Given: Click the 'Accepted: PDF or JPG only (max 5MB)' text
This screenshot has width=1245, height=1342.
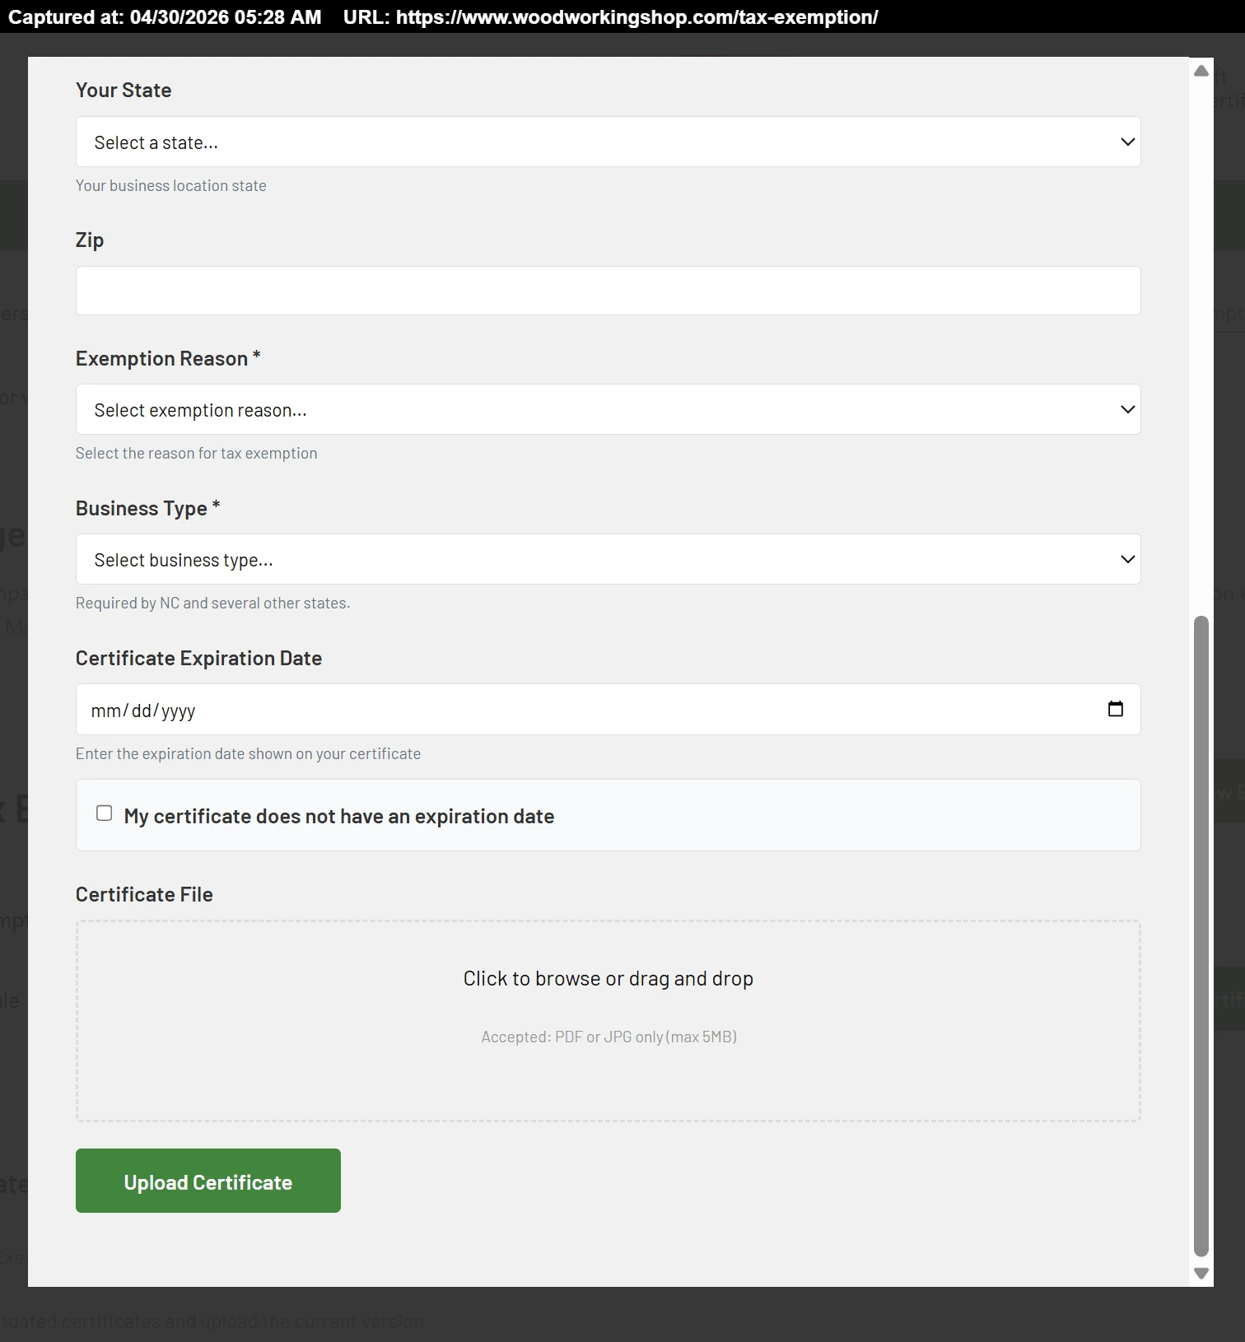Looking at the screenshot, I should pyautogui.click(x=609, y=1037).
